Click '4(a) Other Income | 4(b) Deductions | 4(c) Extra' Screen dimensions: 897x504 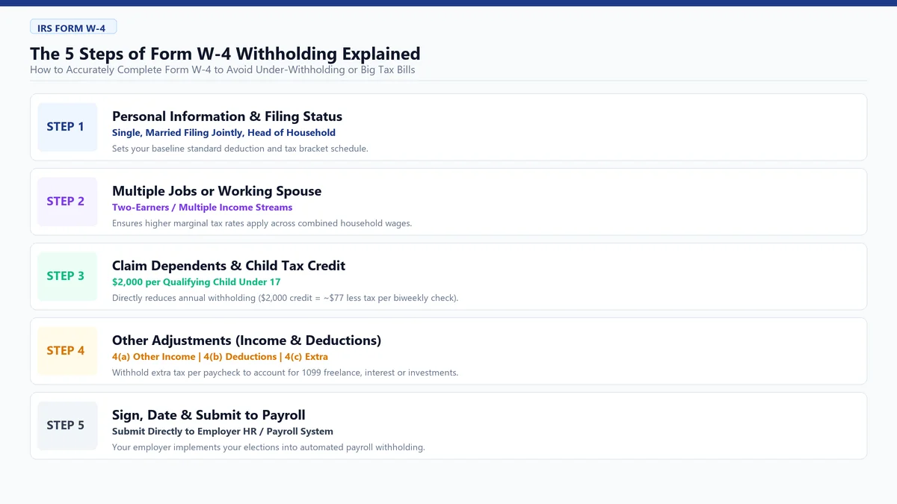[x=220, y=357]
